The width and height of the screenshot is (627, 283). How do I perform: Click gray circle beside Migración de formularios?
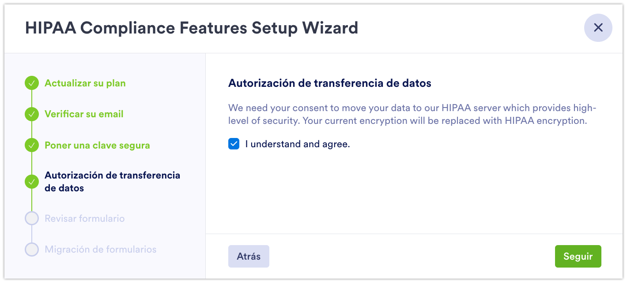click(32, 249)
